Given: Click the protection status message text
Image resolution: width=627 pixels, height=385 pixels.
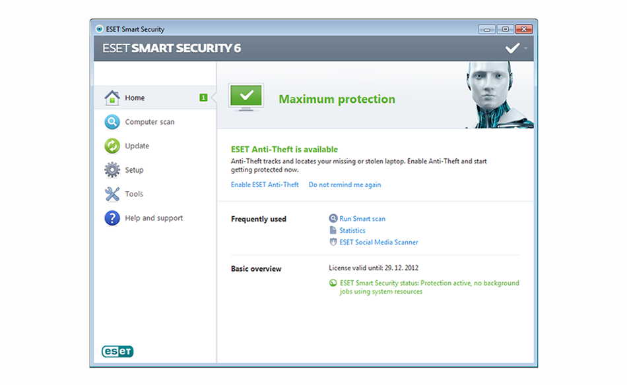Looking at the screenshot, I should pyautogui.click(x=430, y=287).
